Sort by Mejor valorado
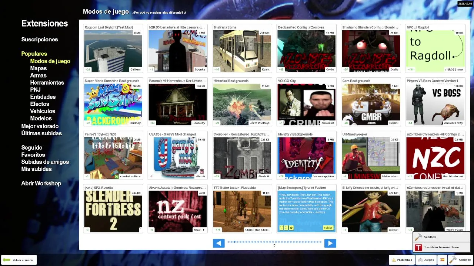The image size is (474, 266). [x=40, y=126]
